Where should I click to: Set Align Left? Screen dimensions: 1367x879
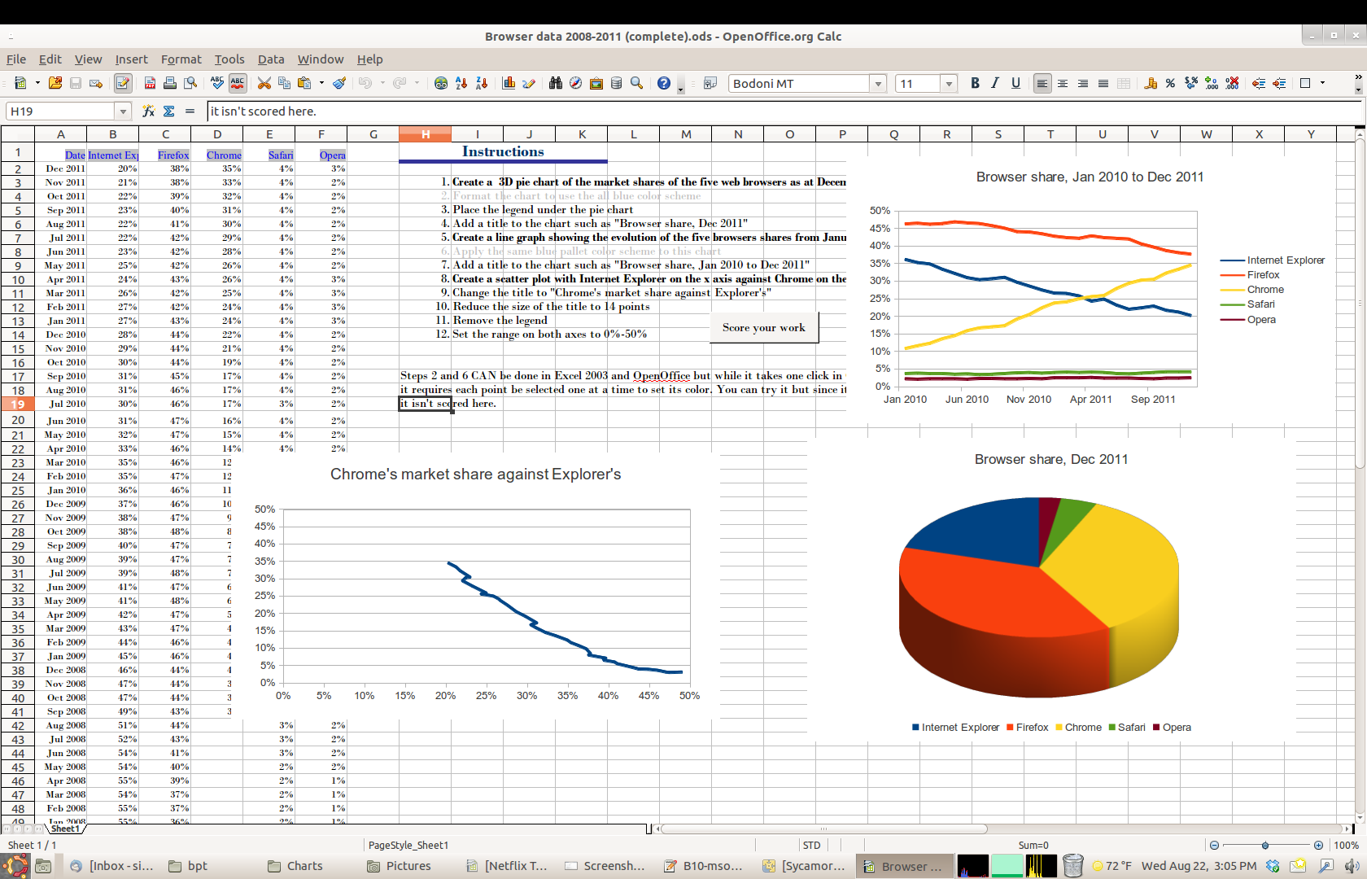[x=1042, y=83]
